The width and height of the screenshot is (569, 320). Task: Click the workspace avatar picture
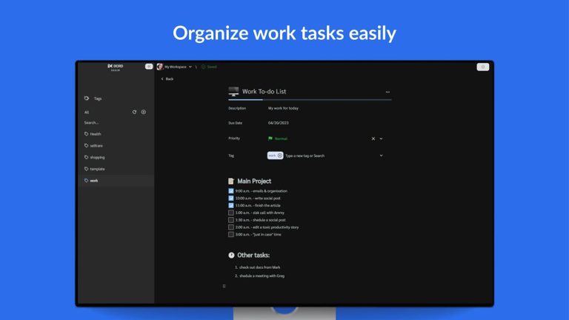pyautogui.click(x=160, y=67)
